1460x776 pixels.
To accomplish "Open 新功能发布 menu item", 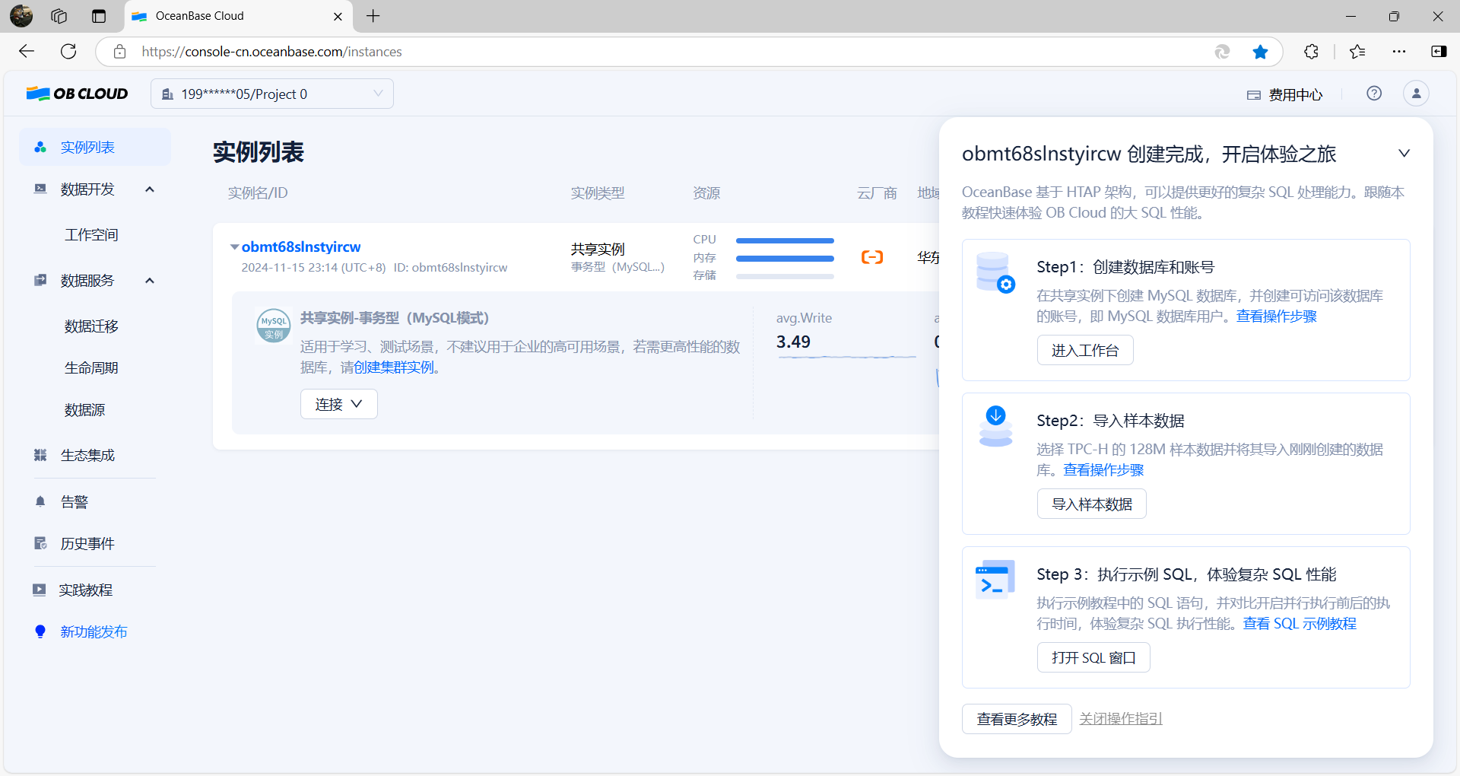I will point(94,631).
